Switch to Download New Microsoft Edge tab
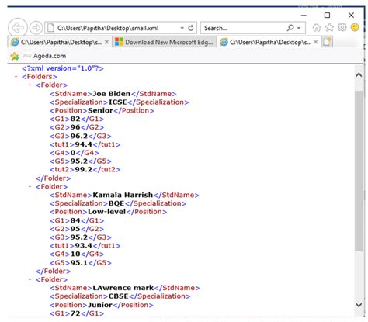The image size is (368, 322). 165,42
